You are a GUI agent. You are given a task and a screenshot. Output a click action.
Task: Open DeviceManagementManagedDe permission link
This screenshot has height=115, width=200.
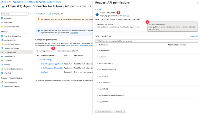52,68
